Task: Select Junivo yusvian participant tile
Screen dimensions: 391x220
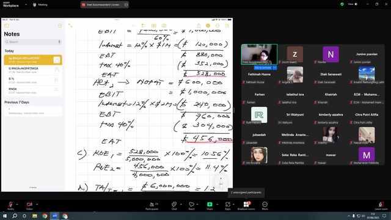Action: coord(367,54)
